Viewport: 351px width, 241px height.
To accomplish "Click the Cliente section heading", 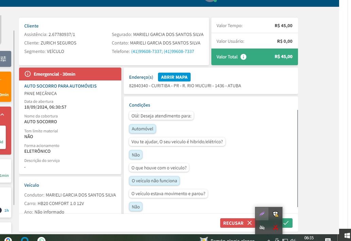I will pos(31,26).
